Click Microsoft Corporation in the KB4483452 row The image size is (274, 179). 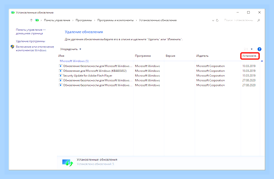tap(210, 71)
